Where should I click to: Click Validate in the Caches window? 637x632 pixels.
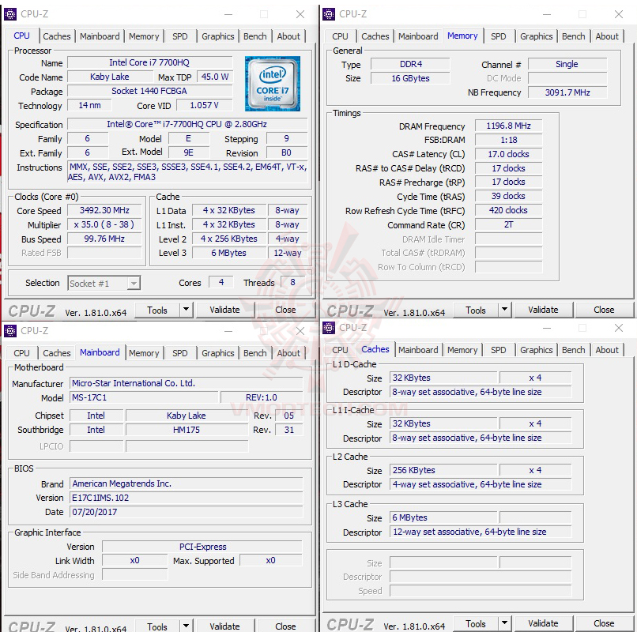coord(543,623)
